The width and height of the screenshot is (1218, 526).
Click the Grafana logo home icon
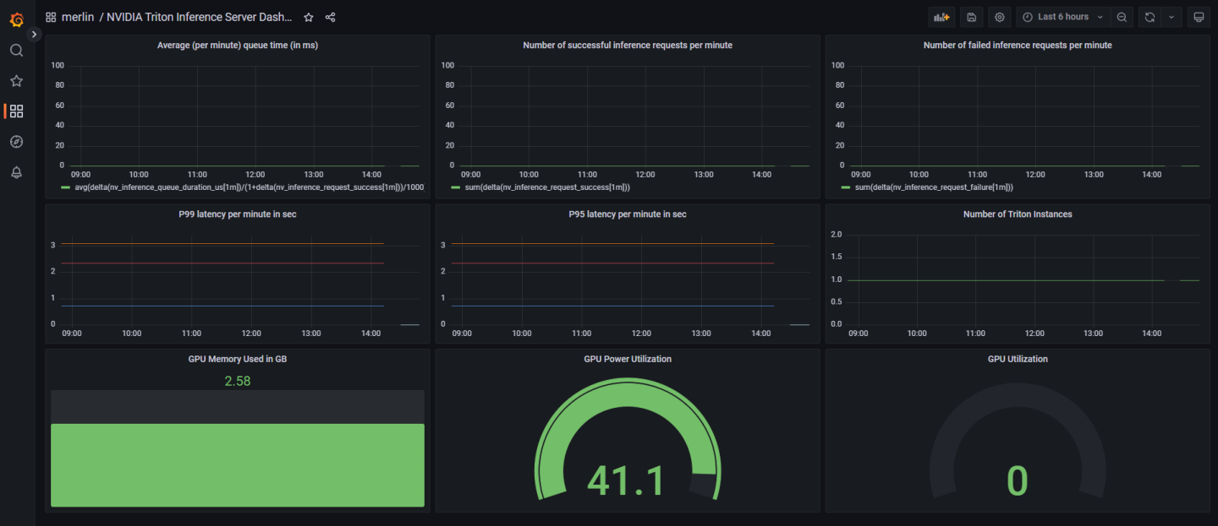click(16, 19)
